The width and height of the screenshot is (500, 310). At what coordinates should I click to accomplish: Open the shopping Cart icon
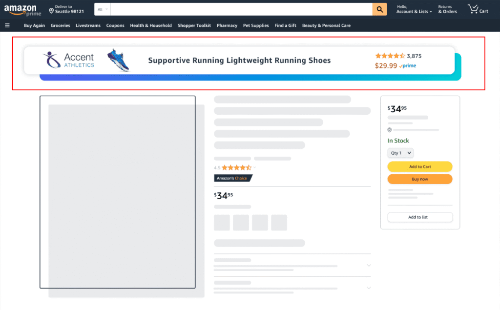click(x=478, y=9)
